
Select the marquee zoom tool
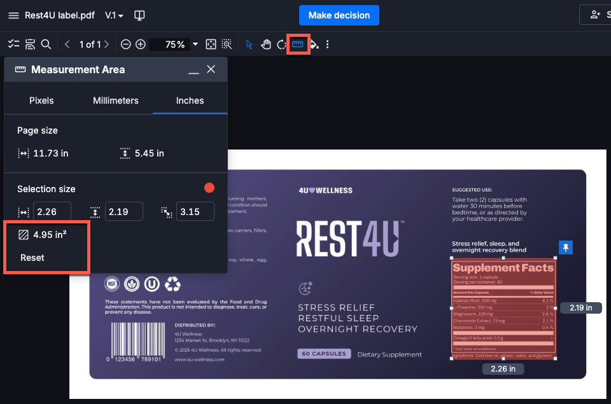[227, 45]
